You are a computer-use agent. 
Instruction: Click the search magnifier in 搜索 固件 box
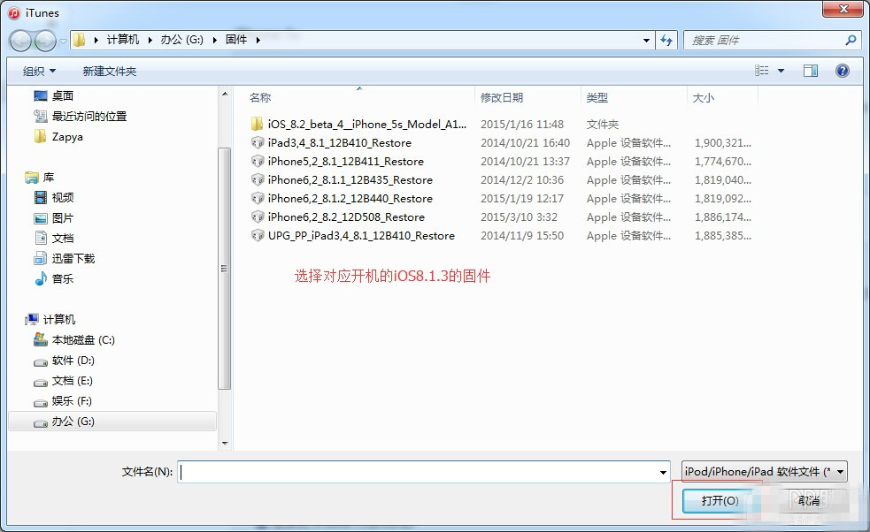(849, 40)
